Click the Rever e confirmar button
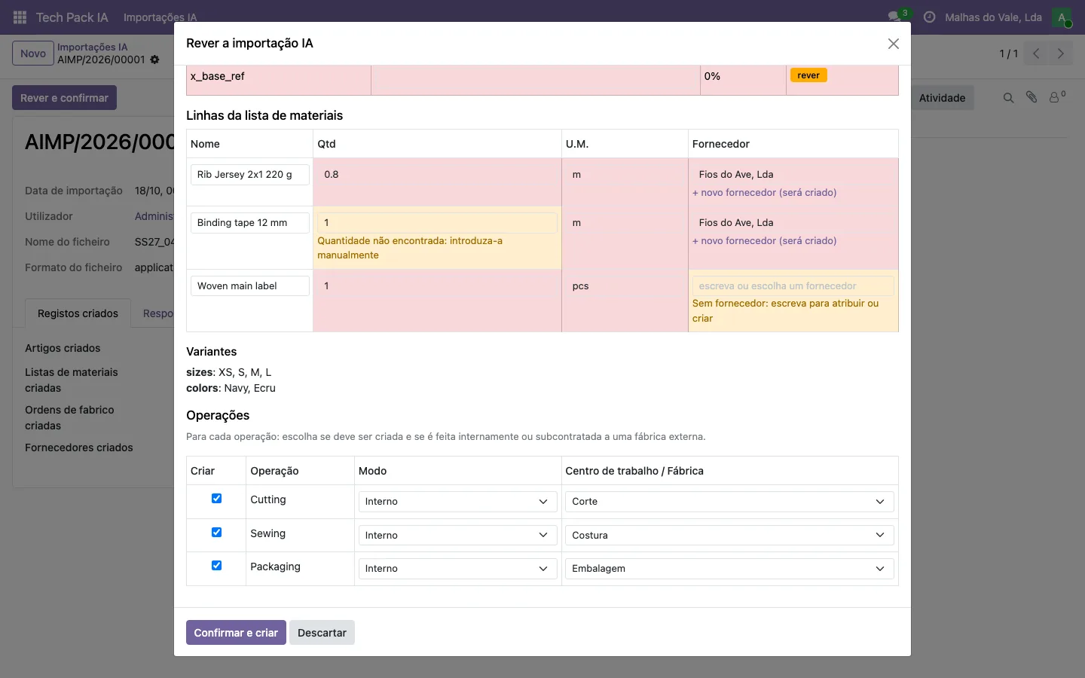Screen dimensions: 1085x678 click(x=64, y=98)
